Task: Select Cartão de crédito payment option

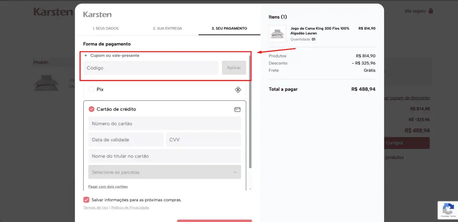Action: click(x=92, y=109)
